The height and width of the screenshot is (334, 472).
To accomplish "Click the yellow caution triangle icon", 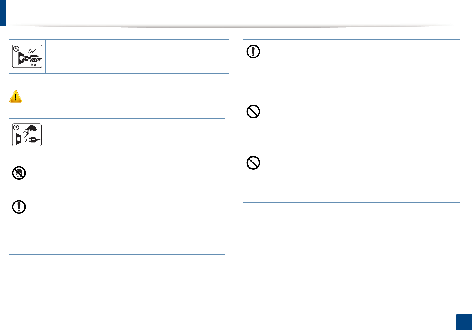I will (x=16, y=96).
